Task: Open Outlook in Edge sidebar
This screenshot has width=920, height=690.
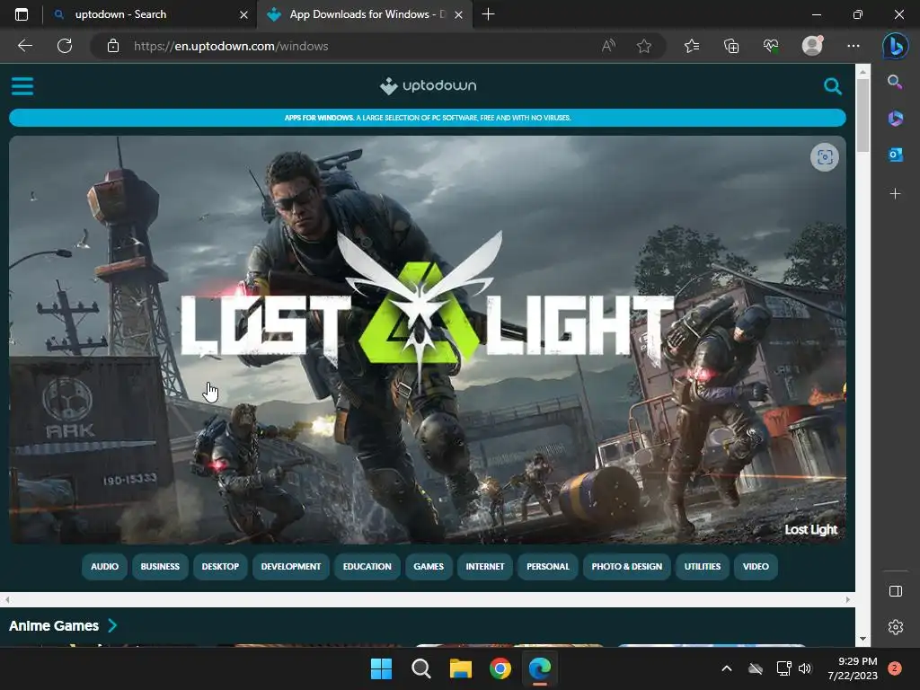Action: [895, 155]
